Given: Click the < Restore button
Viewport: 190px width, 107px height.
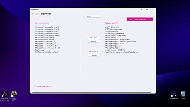Looking at the screenshot, I should (x=93, y=55).
